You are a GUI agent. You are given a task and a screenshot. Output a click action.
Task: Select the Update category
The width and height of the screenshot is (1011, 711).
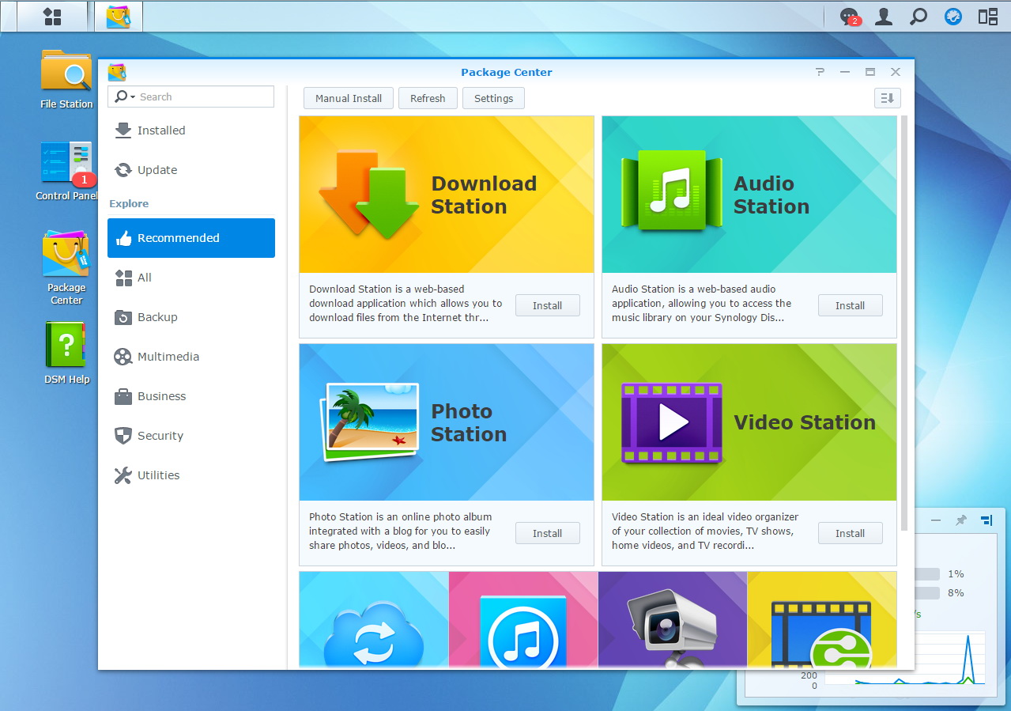click(191, 170)
